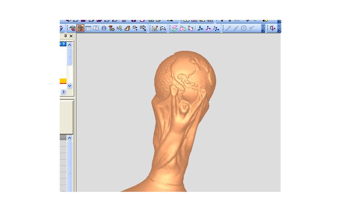
Task: Select the greyed concentric circle tool
Action: coord(244,28)
